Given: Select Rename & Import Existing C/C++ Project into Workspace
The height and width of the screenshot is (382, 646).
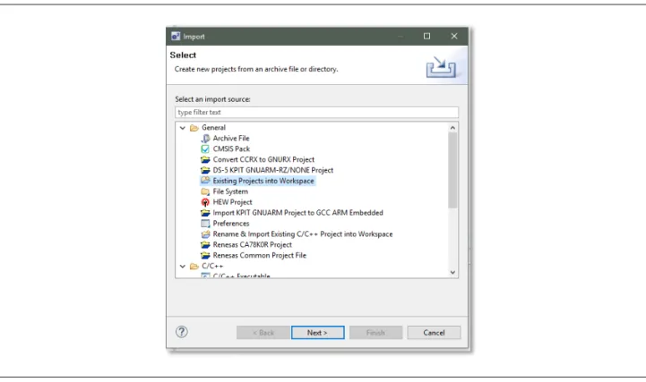Looking at the screenshot, I should click(x=303, y=234).
